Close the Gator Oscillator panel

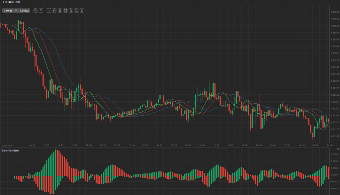pyautogui.click(x=337, y=149)
